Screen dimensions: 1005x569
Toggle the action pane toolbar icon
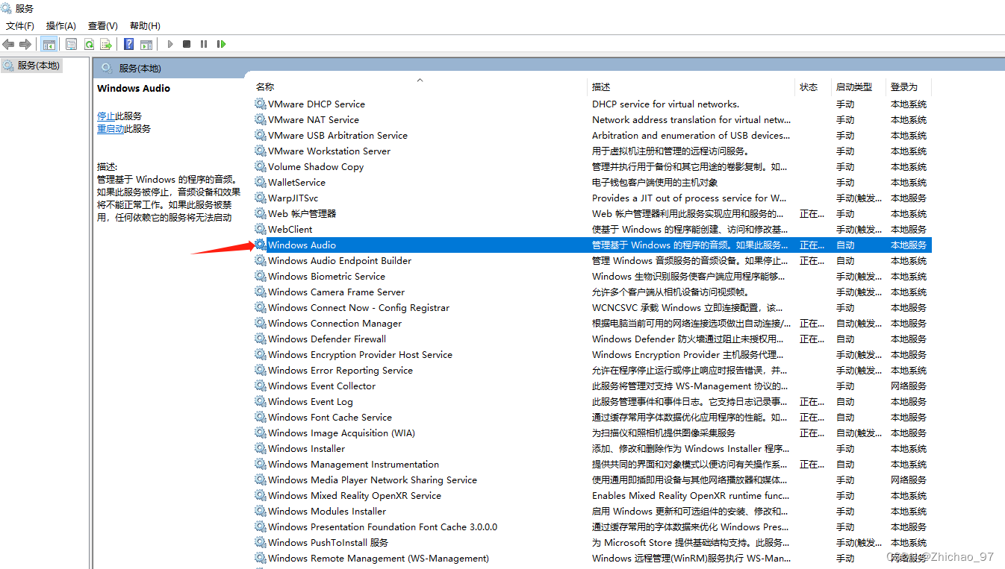(146, 44)
